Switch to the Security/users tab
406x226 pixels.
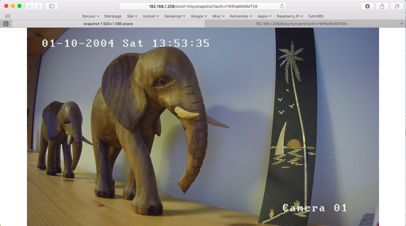pos(301,23)
